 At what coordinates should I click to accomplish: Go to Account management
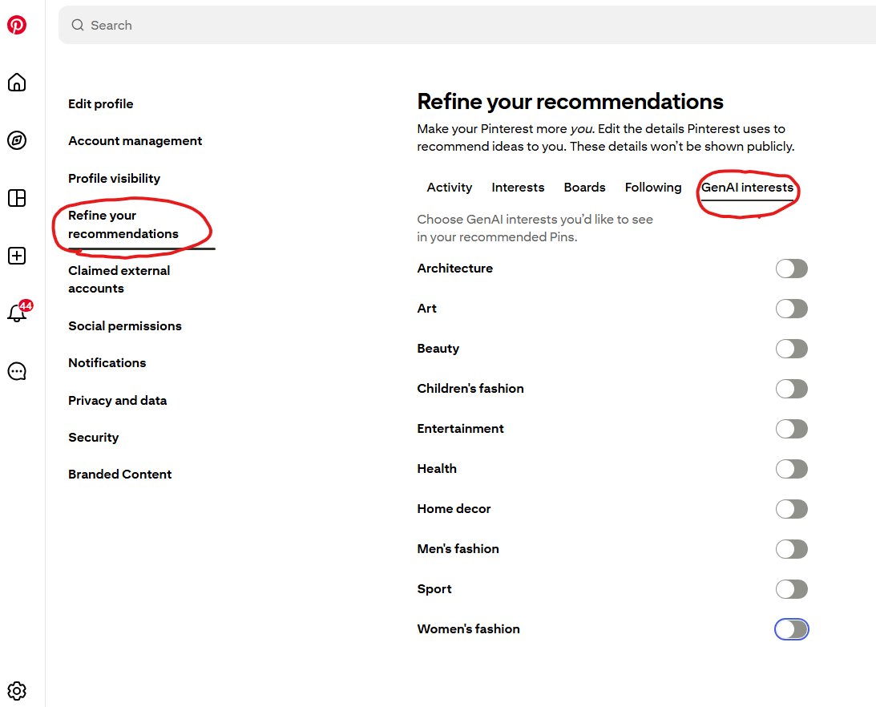coord(135,141)
